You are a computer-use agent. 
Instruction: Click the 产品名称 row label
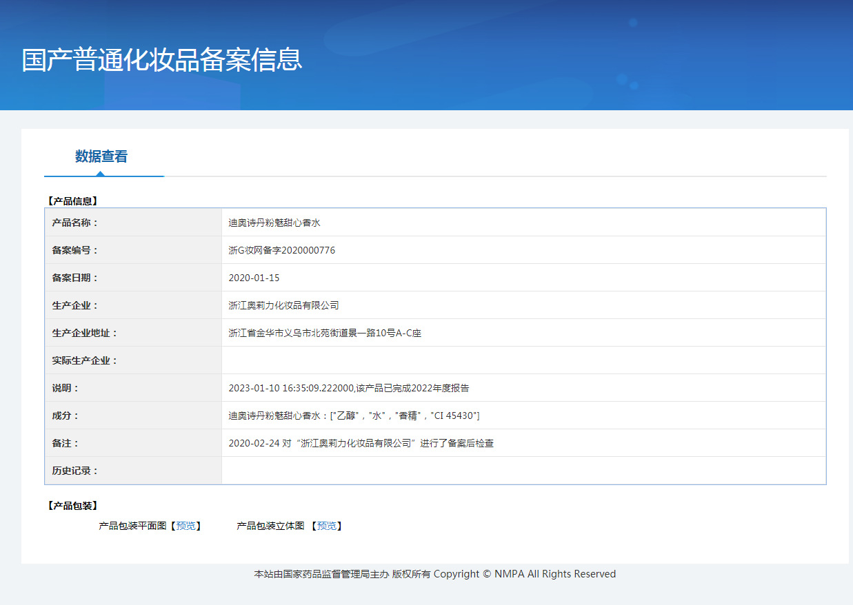point(75,223)
